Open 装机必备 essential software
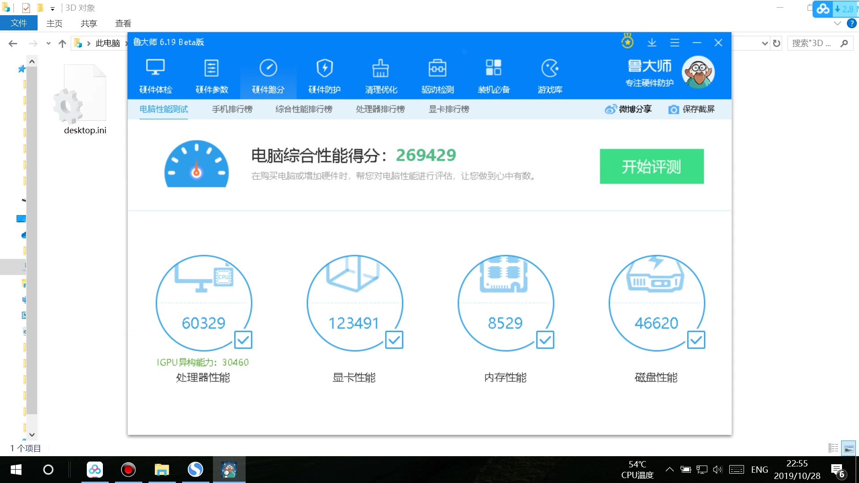 493,76
